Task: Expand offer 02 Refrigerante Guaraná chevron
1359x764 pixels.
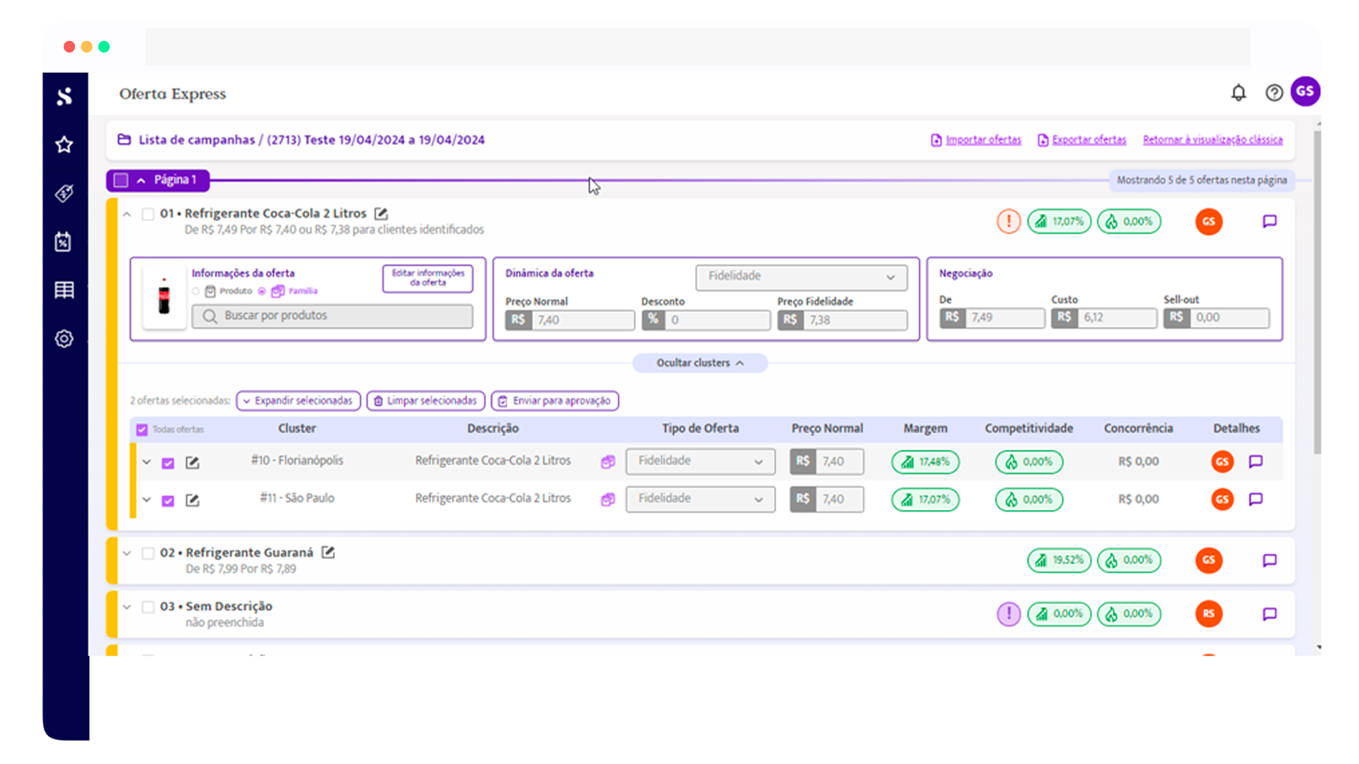Action: pos(127,553)
